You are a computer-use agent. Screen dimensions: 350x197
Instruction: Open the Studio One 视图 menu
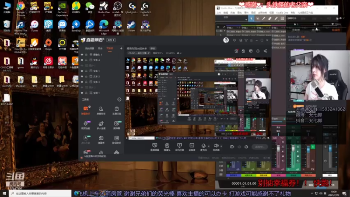tap(271, 13)
